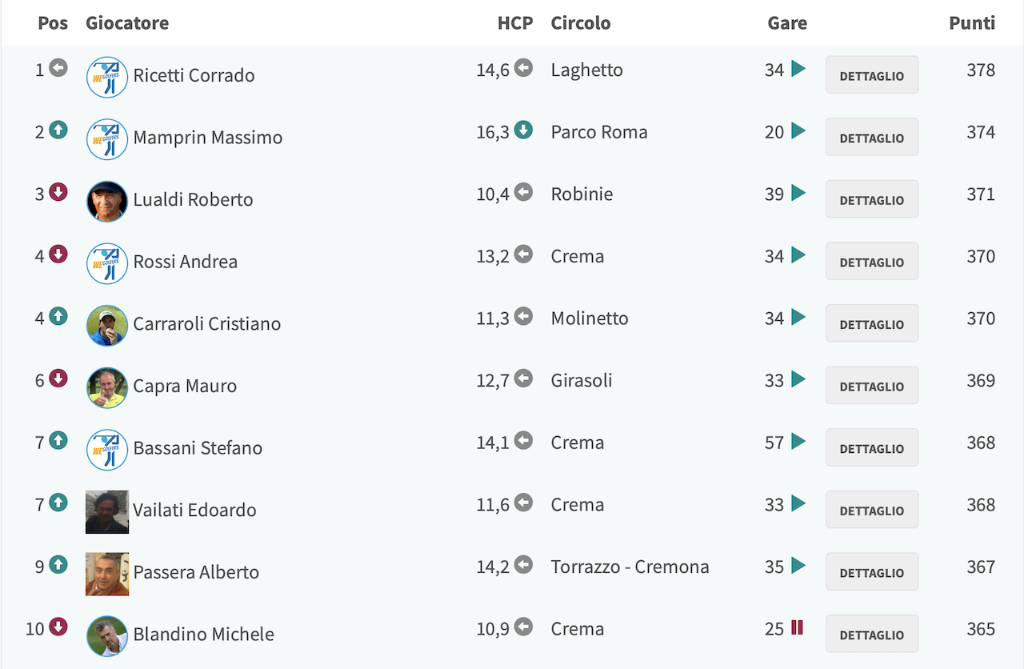Click the grey HCP arrow next to 10,4
The image size is (1024, 669).
pos(523,192)
